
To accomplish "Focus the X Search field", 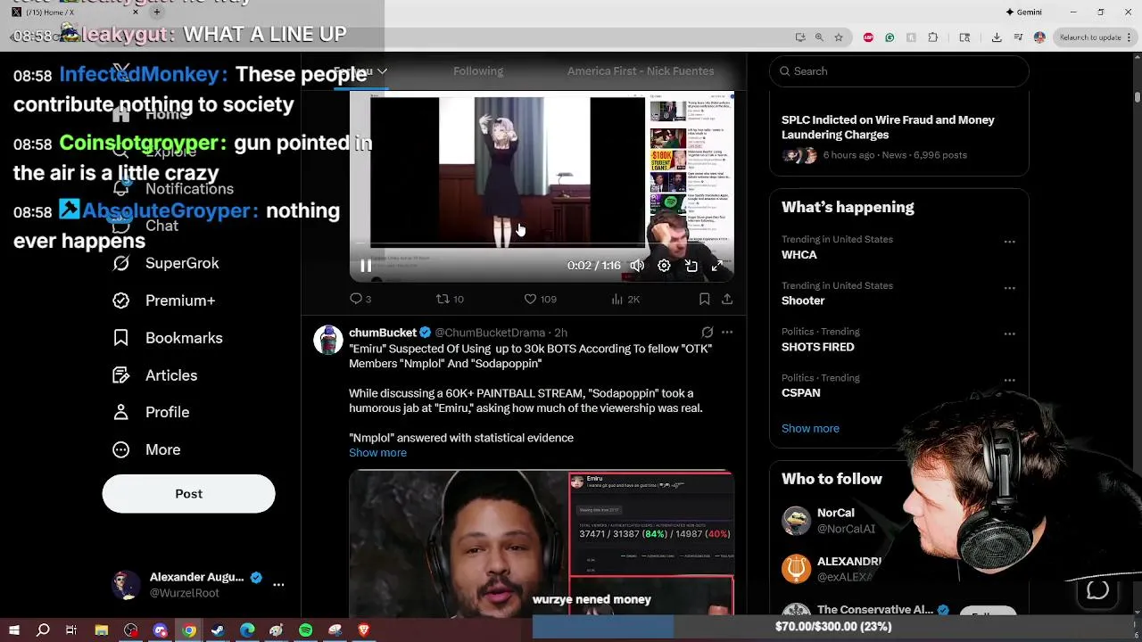I will (899, 71).
